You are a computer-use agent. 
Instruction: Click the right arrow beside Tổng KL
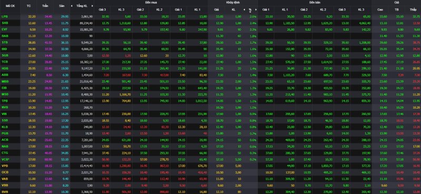pos(93,6)
